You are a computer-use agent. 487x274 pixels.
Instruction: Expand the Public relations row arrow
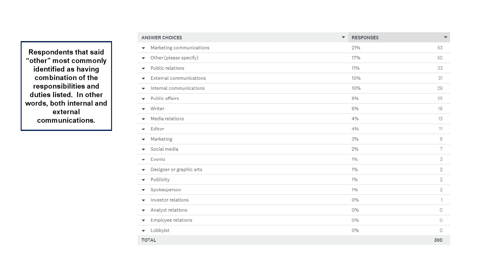(143, 68)
